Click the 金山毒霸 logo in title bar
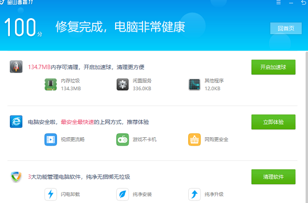This screenshot has height=203, width=308. point(17,3)
